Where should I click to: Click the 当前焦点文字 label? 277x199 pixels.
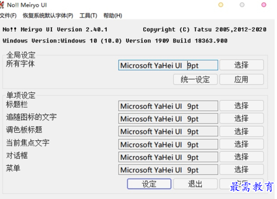pyautogui.click(x=28, y=143)
